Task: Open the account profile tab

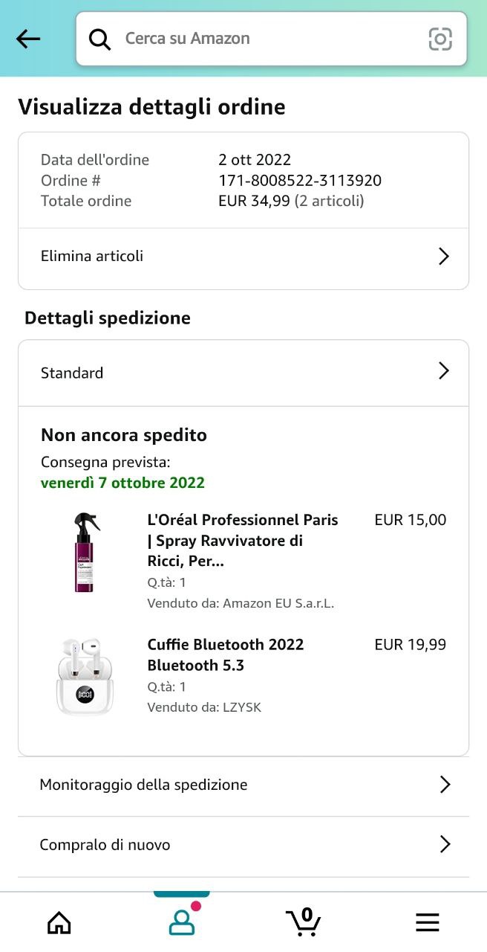Action: coord(181,922)
